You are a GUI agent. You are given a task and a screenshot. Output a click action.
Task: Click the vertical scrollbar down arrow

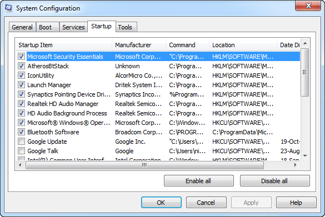(305, 156)
